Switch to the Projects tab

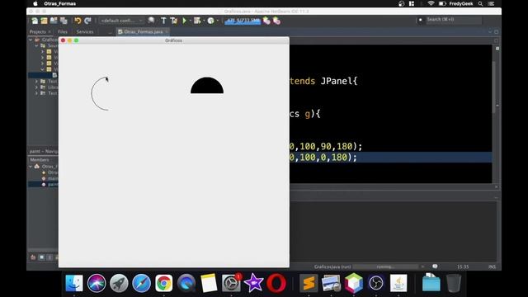click(38, 31)
